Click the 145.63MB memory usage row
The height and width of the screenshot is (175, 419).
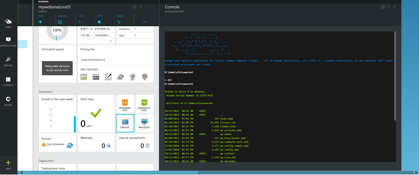click(x=96, y=35)
